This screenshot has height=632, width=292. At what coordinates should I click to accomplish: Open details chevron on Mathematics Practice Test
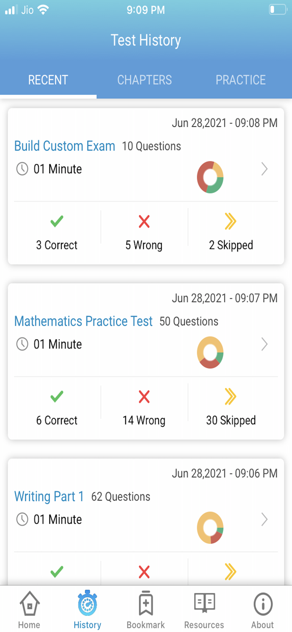pos(265,344)
